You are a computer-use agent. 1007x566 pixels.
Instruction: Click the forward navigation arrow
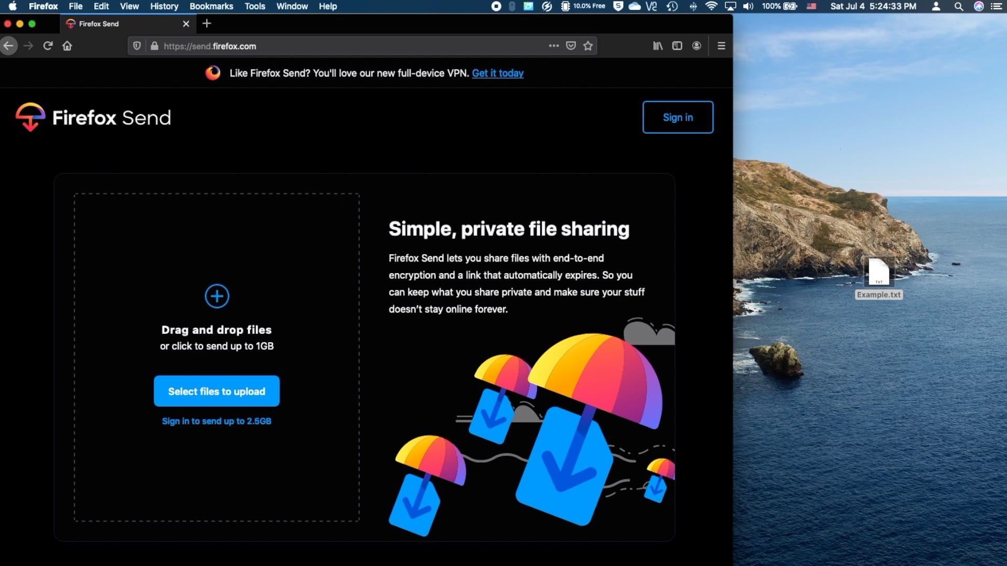28,46
